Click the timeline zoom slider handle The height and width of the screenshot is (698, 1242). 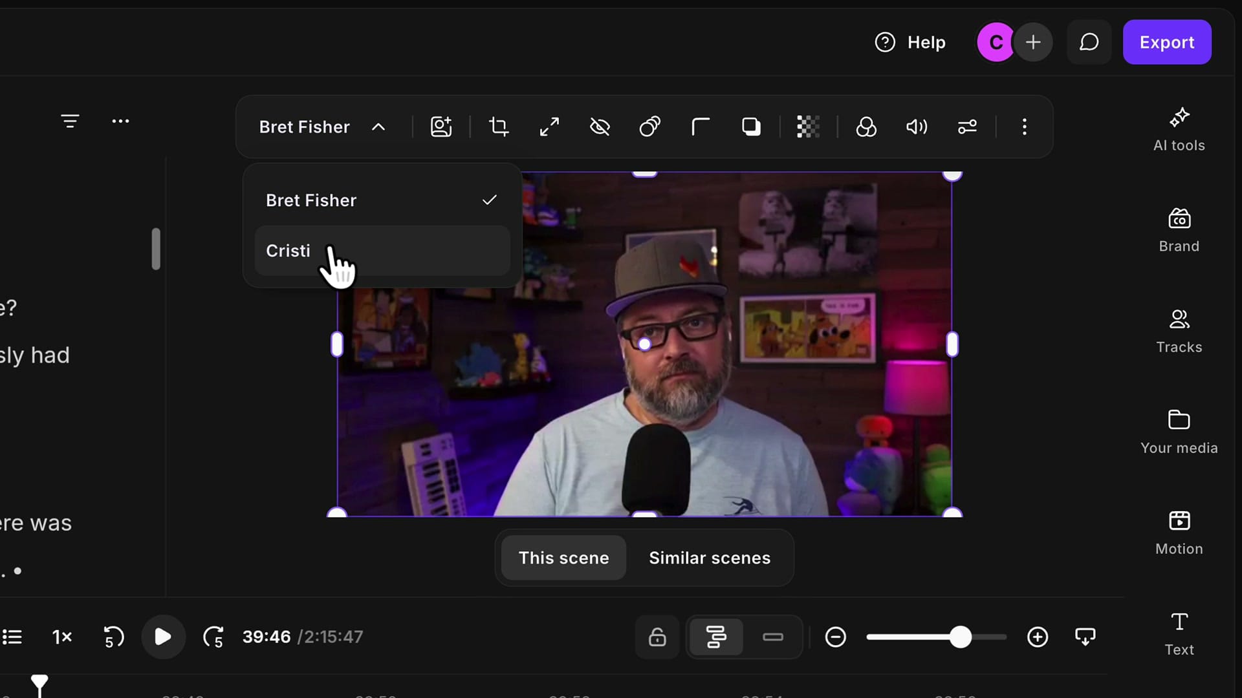pyautogui.click(x=961, y=637)
